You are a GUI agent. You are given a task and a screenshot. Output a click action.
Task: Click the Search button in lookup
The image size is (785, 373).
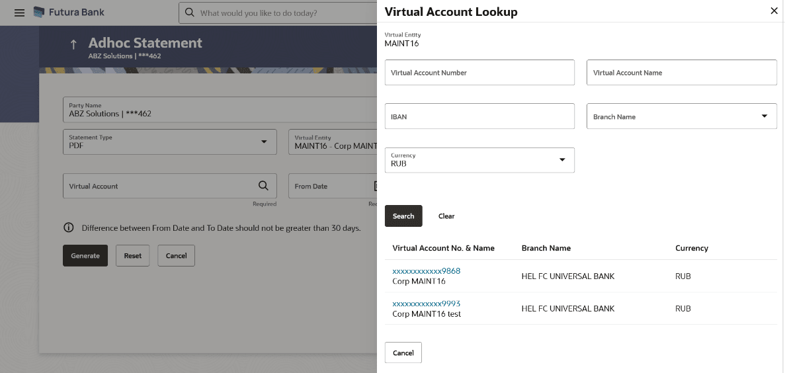403,216
